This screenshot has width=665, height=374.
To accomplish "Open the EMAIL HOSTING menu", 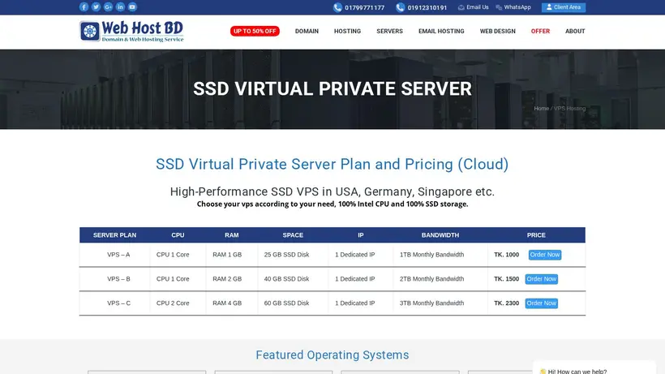I will pyautogui.click(x=441, y=31).
